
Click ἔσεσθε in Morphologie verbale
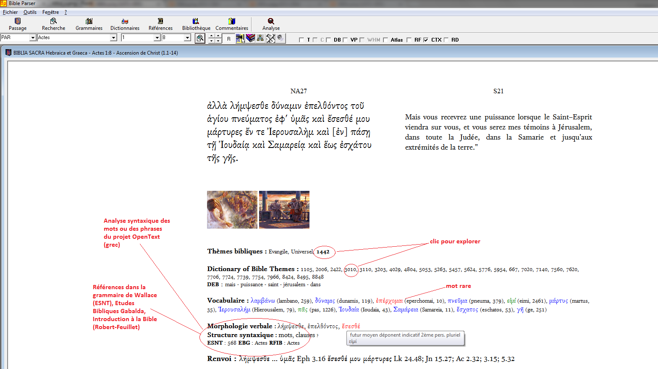pos(351,326)
